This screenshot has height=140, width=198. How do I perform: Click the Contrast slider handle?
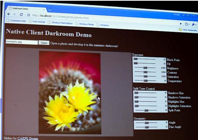coord(145,72)
